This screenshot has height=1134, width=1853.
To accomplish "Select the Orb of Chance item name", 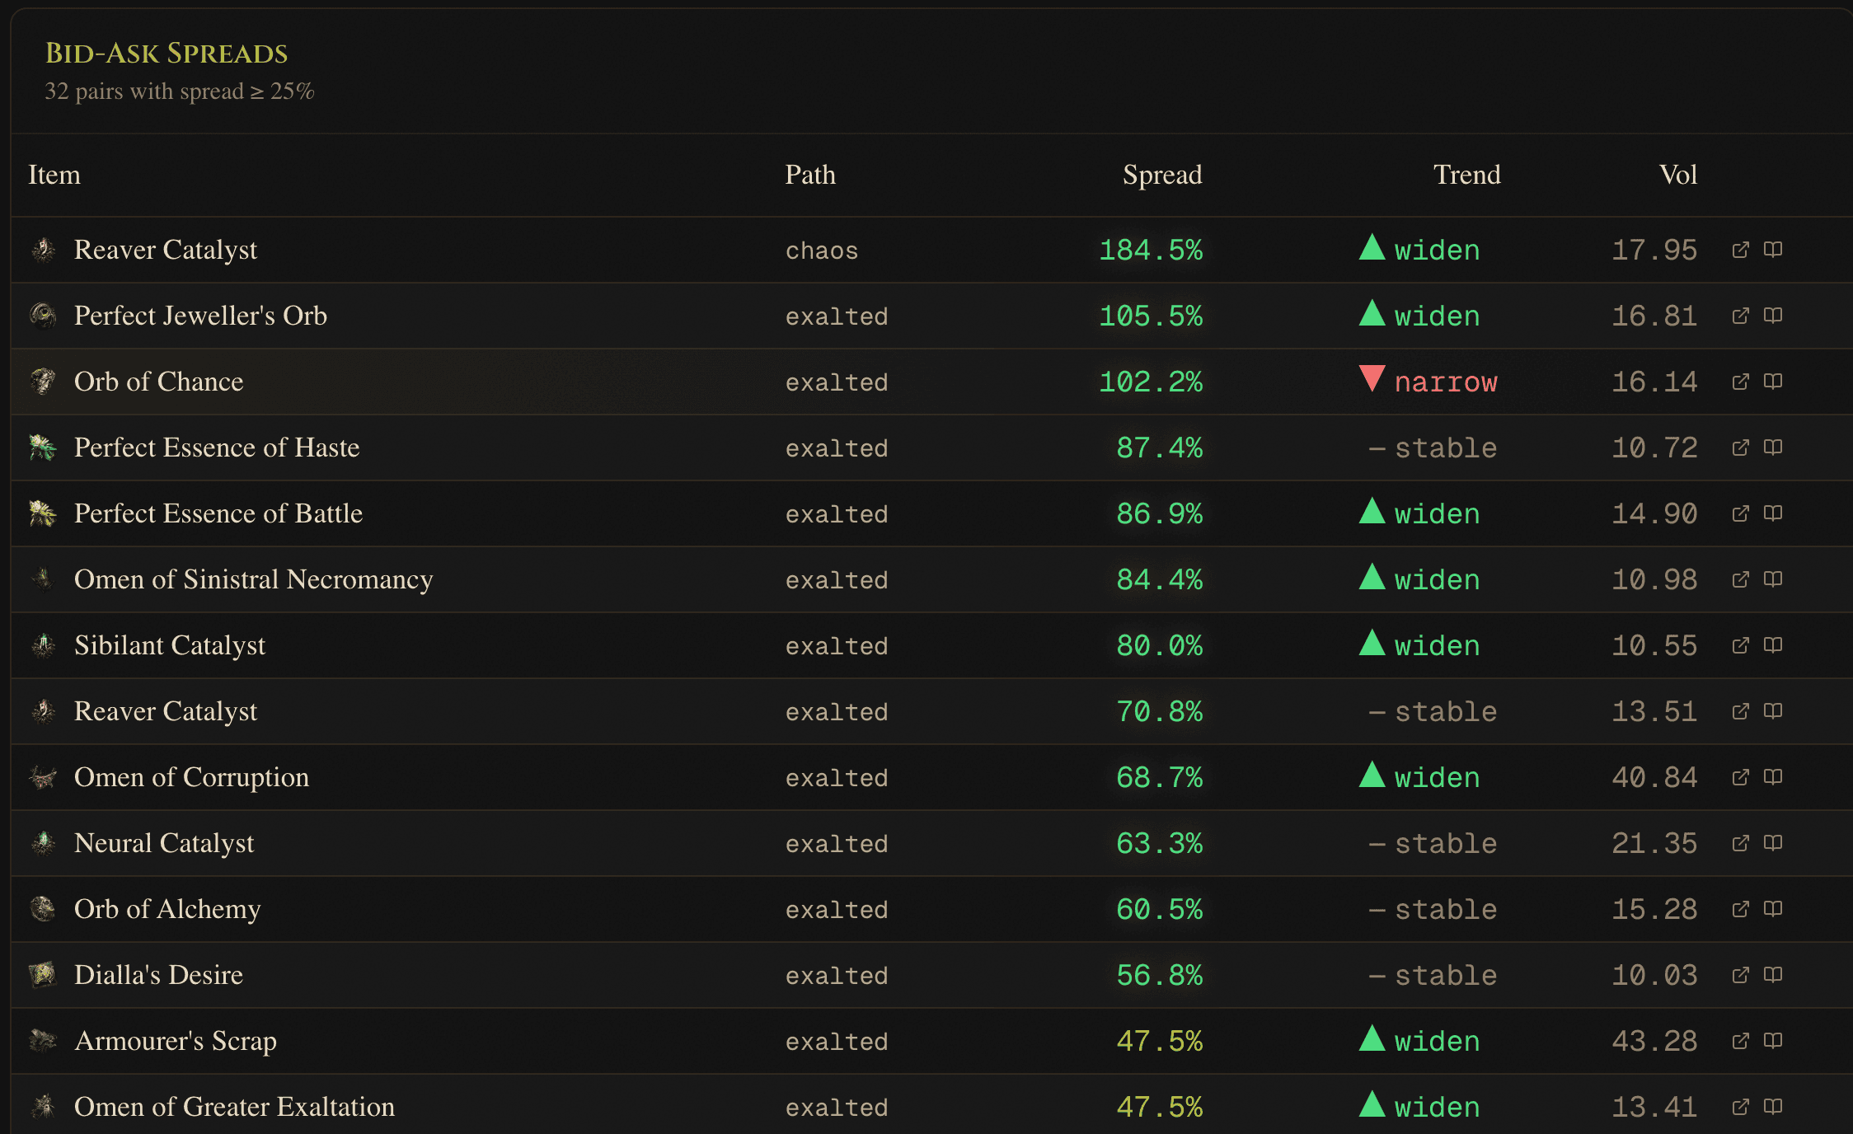I will [159, 382].
